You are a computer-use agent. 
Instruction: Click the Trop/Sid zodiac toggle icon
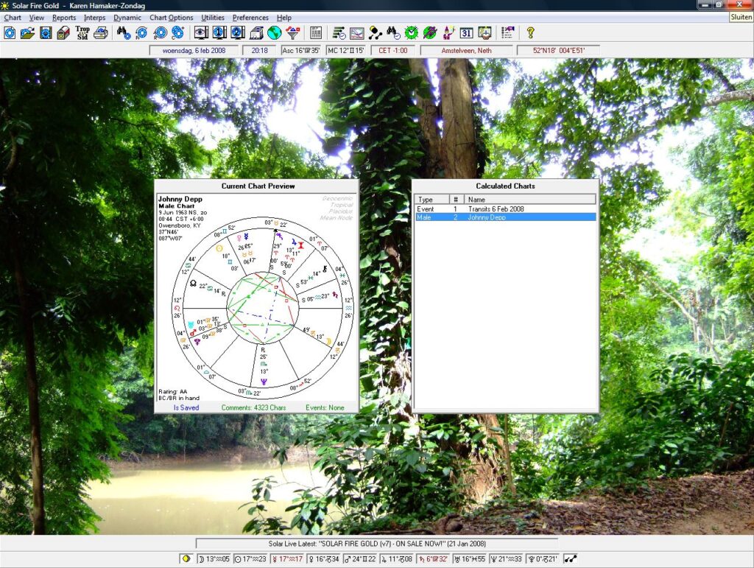pyautogui.click(x=82, y=32)
